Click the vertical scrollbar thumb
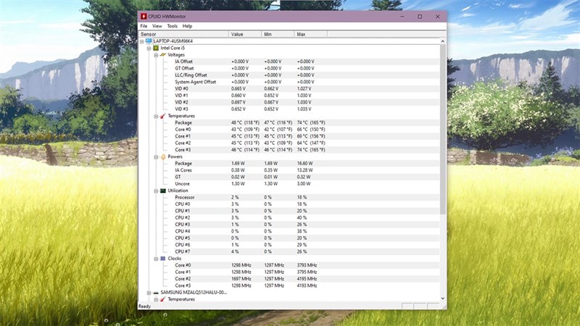This screenshot has height=326, width=580. coord(443,130)
